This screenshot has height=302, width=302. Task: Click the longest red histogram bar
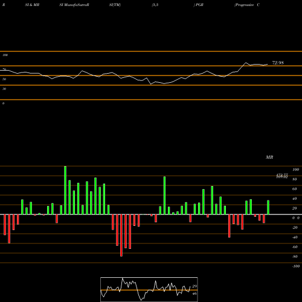point(121,236)
